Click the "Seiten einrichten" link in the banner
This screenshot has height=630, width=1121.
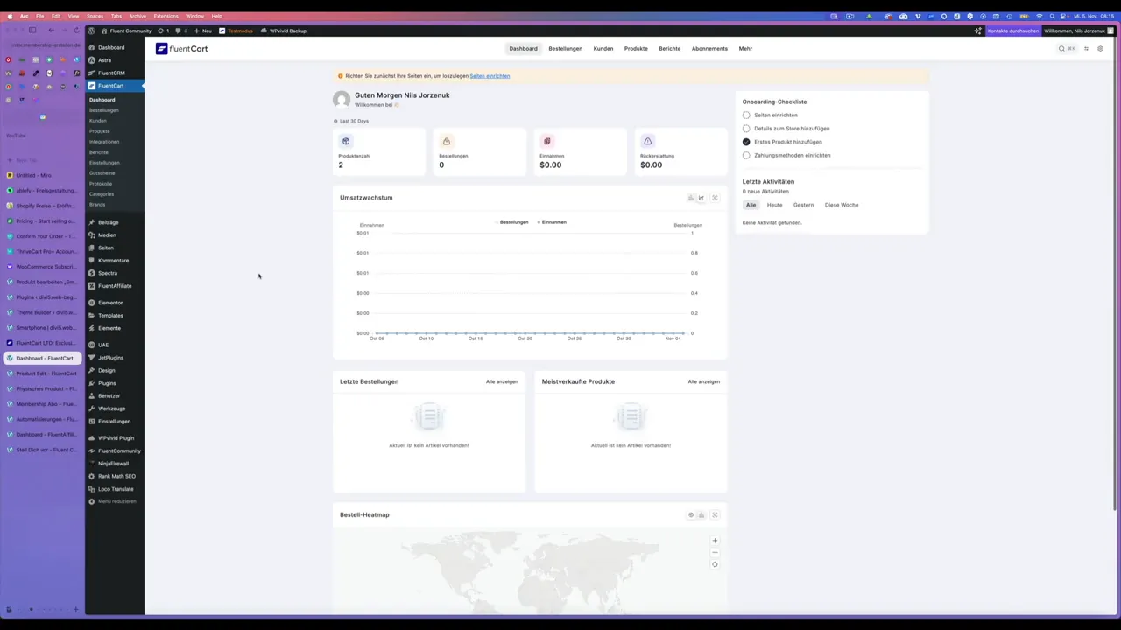coord(490,76)
